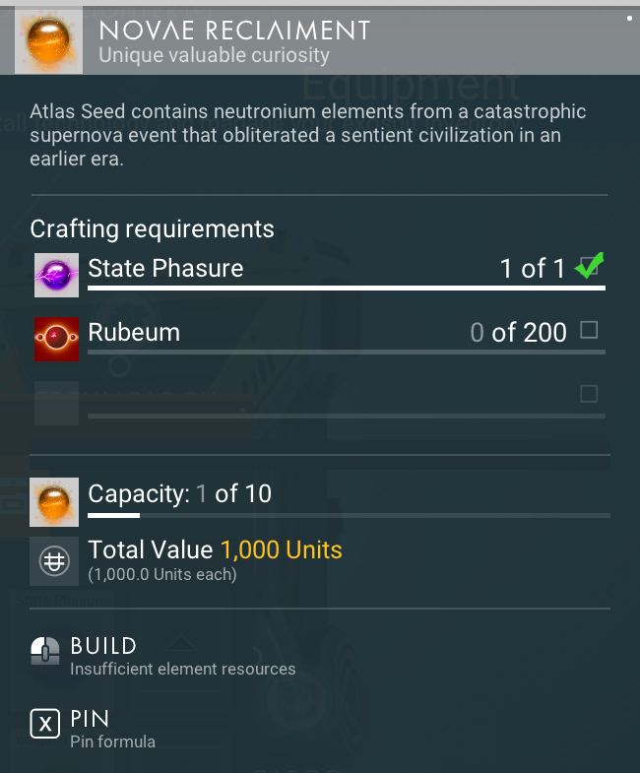Click the orange orb icon beside Capacity
This screenshot has height=773, width=640.
(x=54, y=502)
